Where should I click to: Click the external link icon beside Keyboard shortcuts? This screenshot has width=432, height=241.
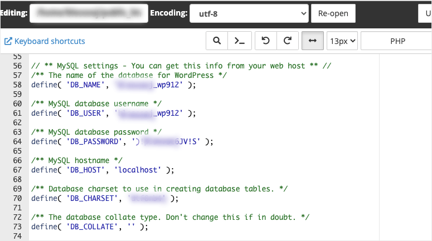[x=8, y=41]
